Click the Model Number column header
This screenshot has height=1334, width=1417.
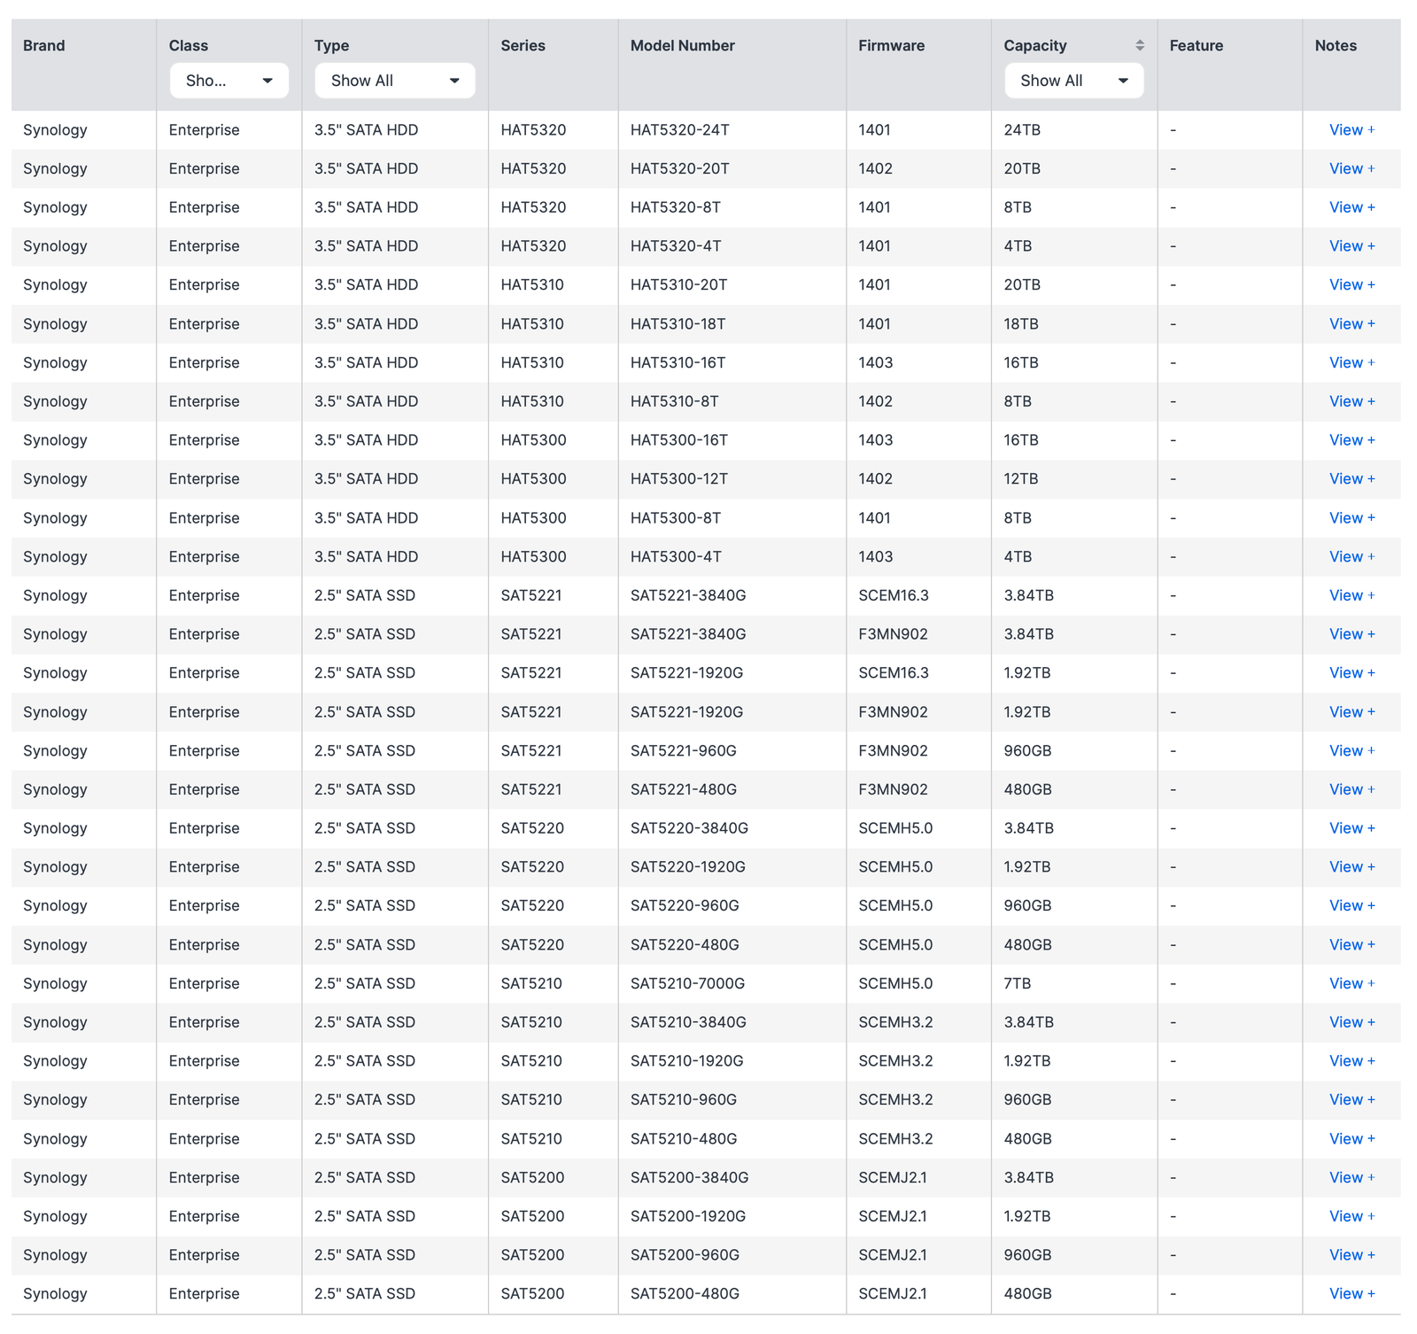(x=682, y=45)
